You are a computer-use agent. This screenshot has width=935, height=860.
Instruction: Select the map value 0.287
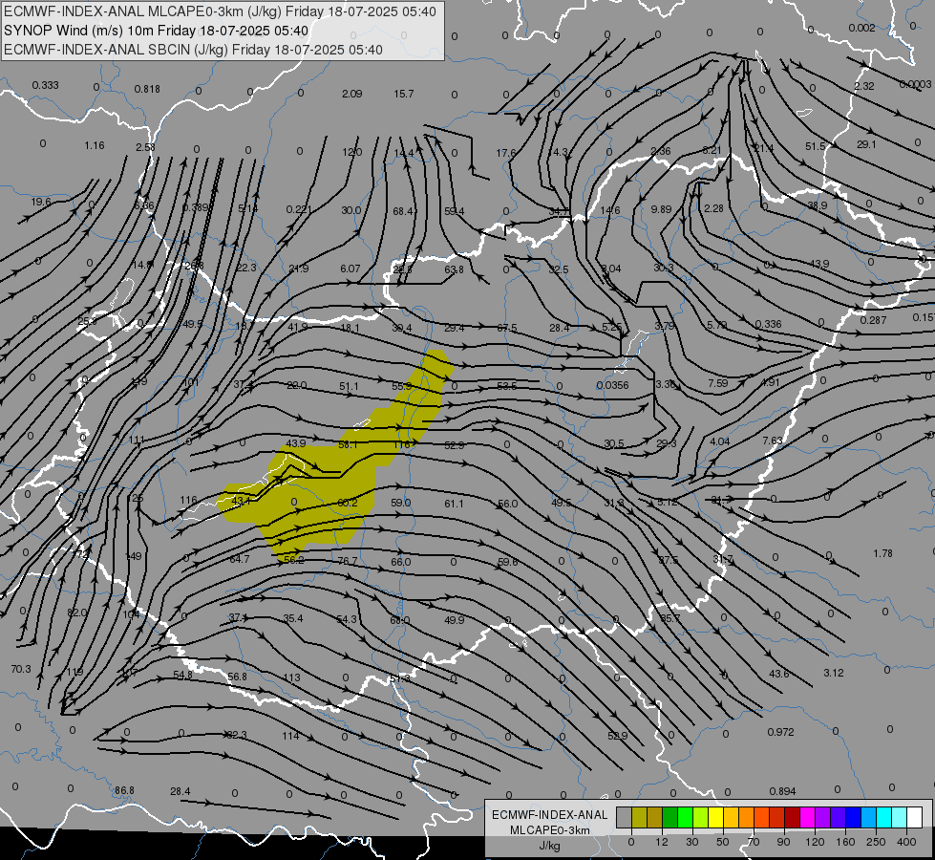tap(873, 320)
